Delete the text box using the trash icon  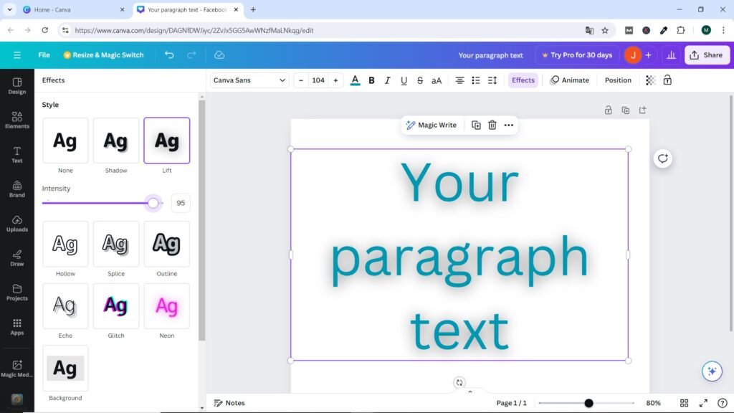(x=492, y=125)
